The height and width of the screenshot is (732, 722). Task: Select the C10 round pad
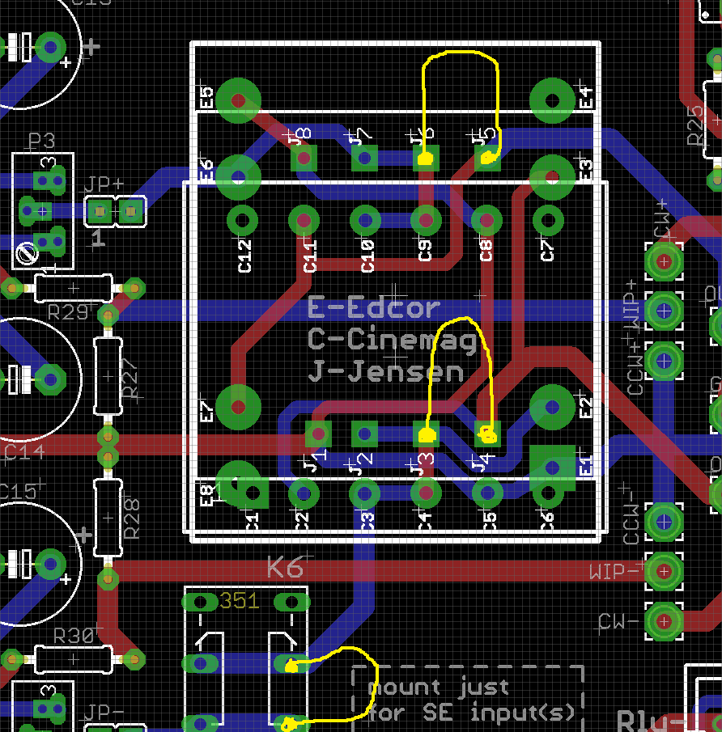point(365,220)
